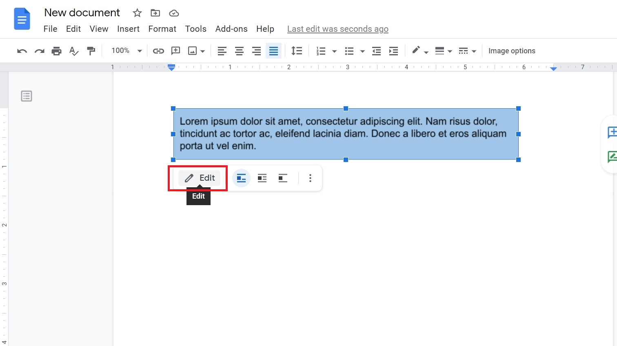Open the Insert menu
Image resolution: width=617 pixels, height=346 pixels.
(x=128, y=28)
